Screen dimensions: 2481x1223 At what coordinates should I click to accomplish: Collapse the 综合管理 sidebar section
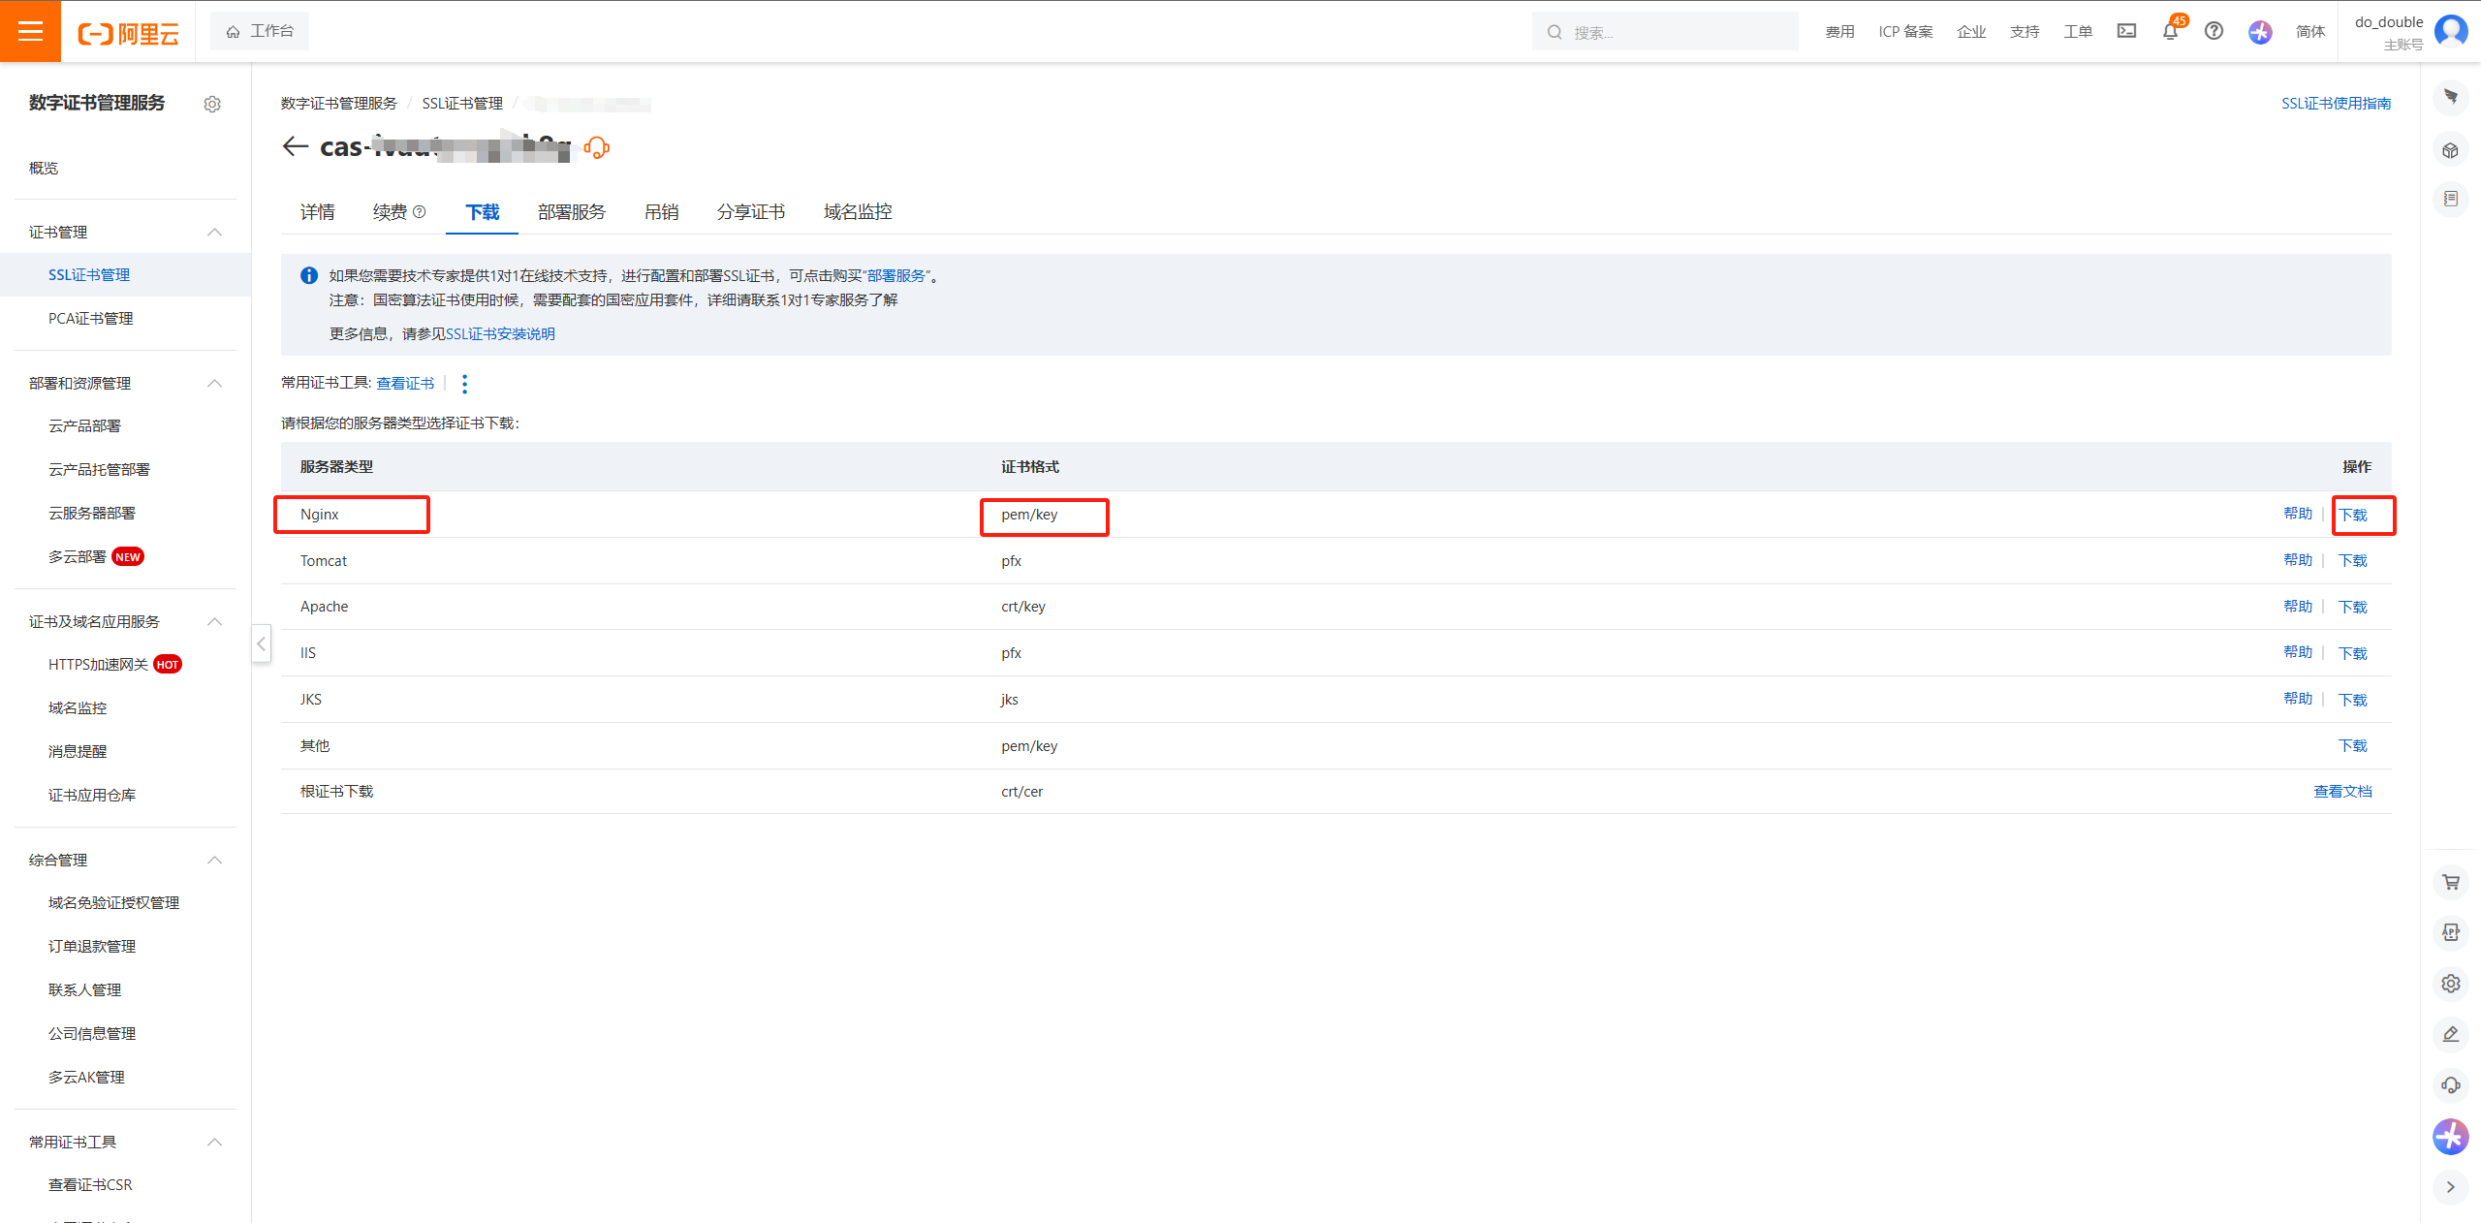point(215,861)
